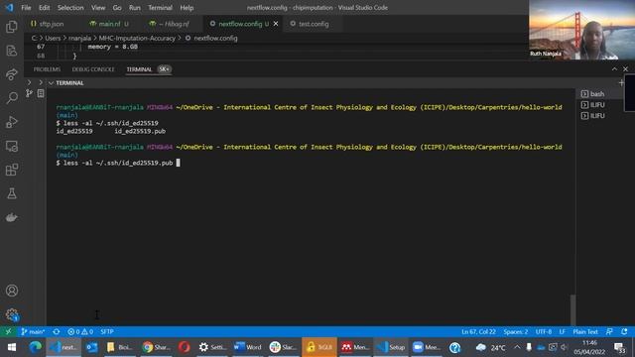The image size is (635, 357).
Task: Click the remote window indicator in status bar
Action: click(8, 331)
